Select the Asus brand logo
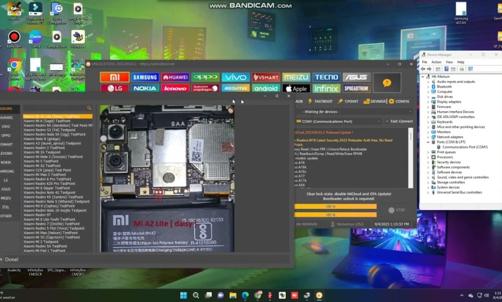This screenshot has width=502, height=302. point(357,77)
